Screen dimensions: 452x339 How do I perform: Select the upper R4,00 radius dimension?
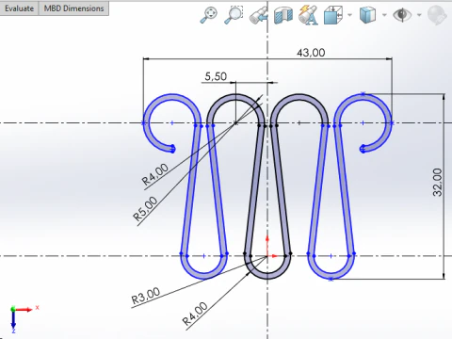pos(155,174)
